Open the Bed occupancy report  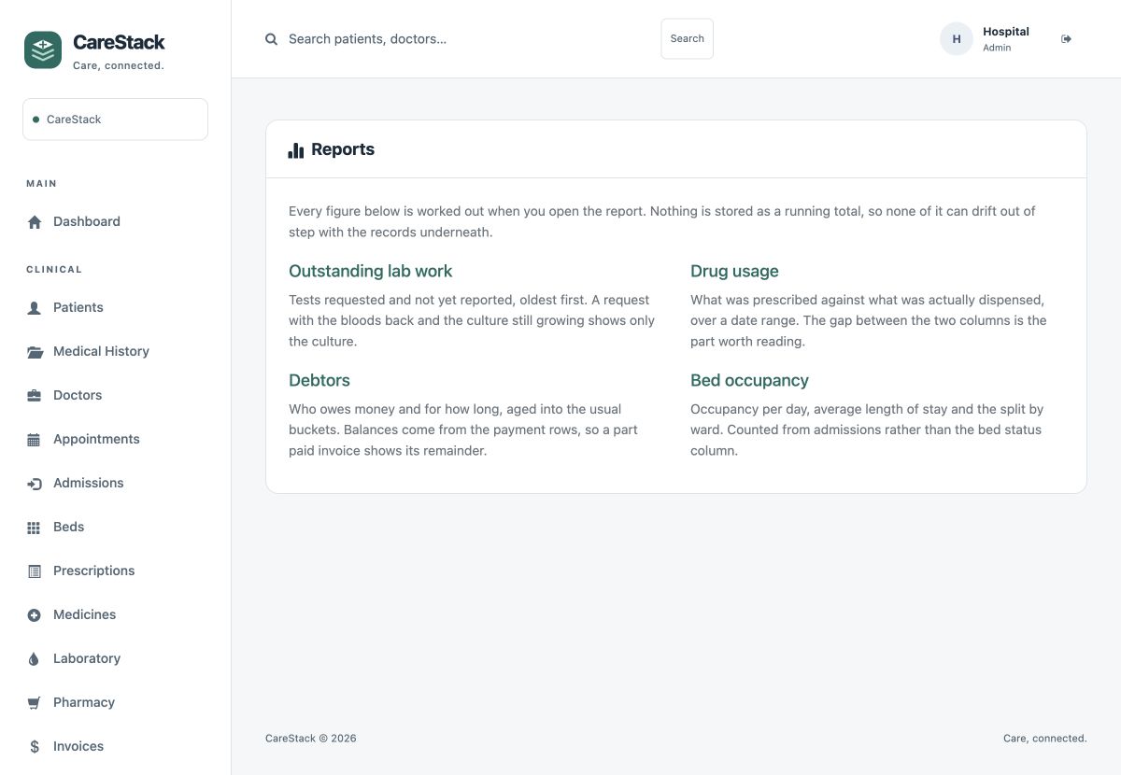pos(749,381)
